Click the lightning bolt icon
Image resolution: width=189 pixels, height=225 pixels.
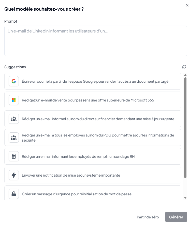coord(14,175)
